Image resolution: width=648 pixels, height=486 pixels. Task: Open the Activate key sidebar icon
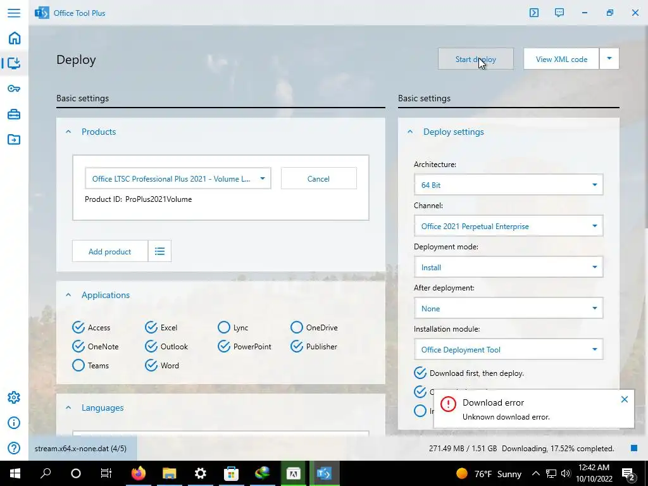click(x=14, y=89)
